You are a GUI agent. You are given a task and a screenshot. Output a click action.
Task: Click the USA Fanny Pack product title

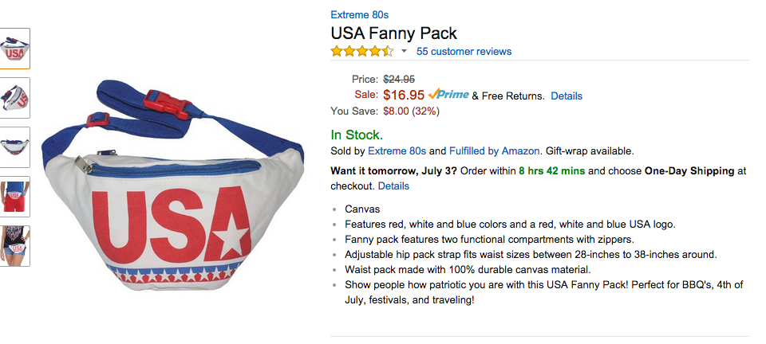[393, 33]
